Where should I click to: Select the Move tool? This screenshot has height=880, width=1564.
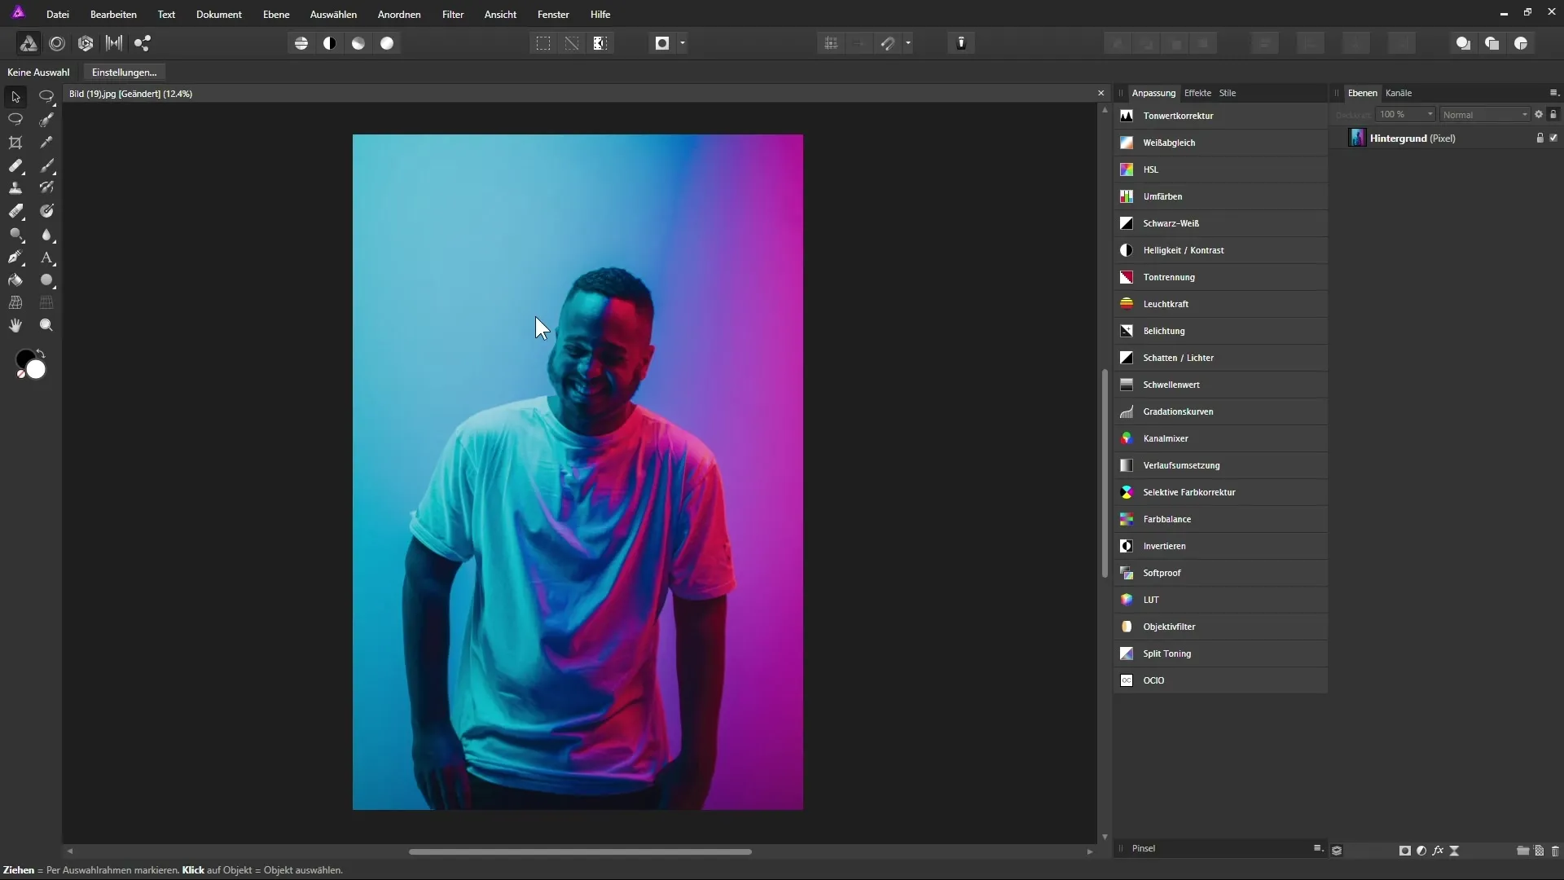click(15, 97)
